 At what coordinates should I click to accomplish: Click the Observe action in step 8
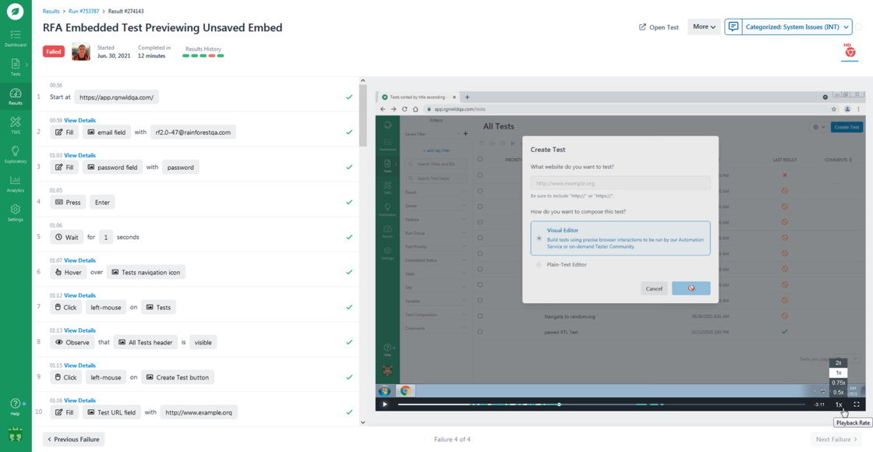pyautogui.click(x=72, y=343)
